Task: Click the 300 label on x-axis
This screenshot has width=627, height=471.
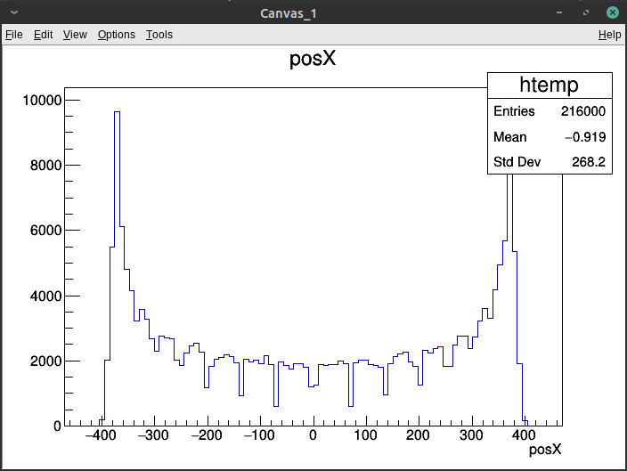Action: click(x=471, y=435)
